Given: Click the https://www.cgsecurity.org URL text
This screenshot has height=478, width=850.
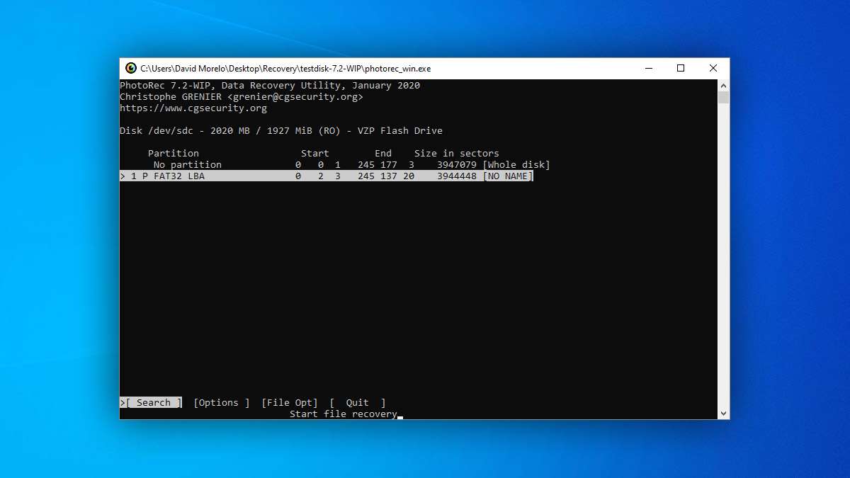Looking at the screenshot, I should (193, 108).
